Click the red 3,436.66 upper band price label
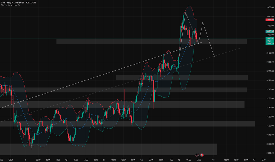 coord(270,20)
